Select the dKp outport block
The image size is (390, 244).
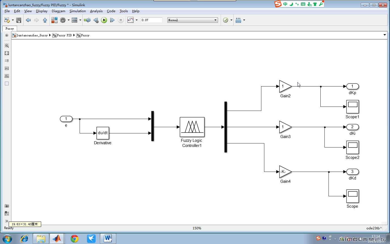tap(353, 86)
